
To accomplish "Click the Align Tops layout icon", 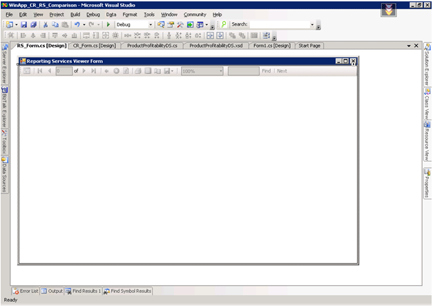I will 55,35.
